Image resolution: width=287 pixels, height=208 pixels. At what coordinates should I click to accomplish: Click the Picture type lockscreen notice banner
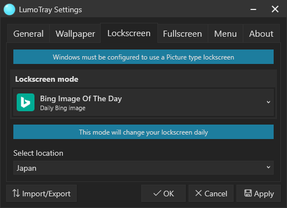point(143,57)
